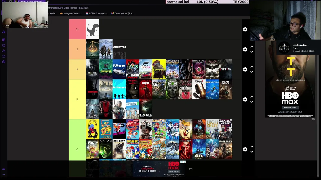The image size is (321, 180).
Task: Open the settings gear icon in browser sidebar
Action: (4, 62)
